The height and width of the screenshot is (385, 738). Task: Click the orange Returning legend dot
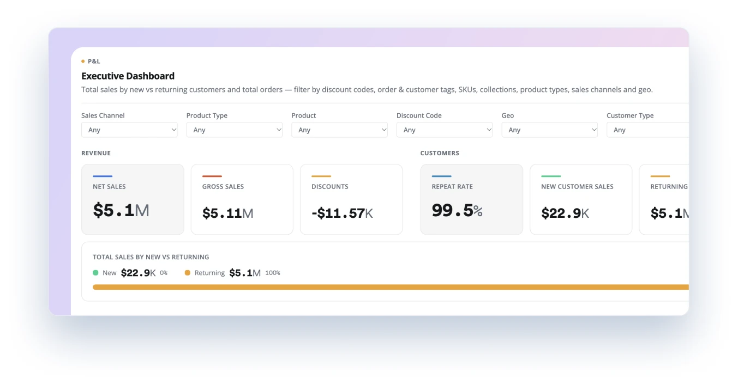(188, 273)
